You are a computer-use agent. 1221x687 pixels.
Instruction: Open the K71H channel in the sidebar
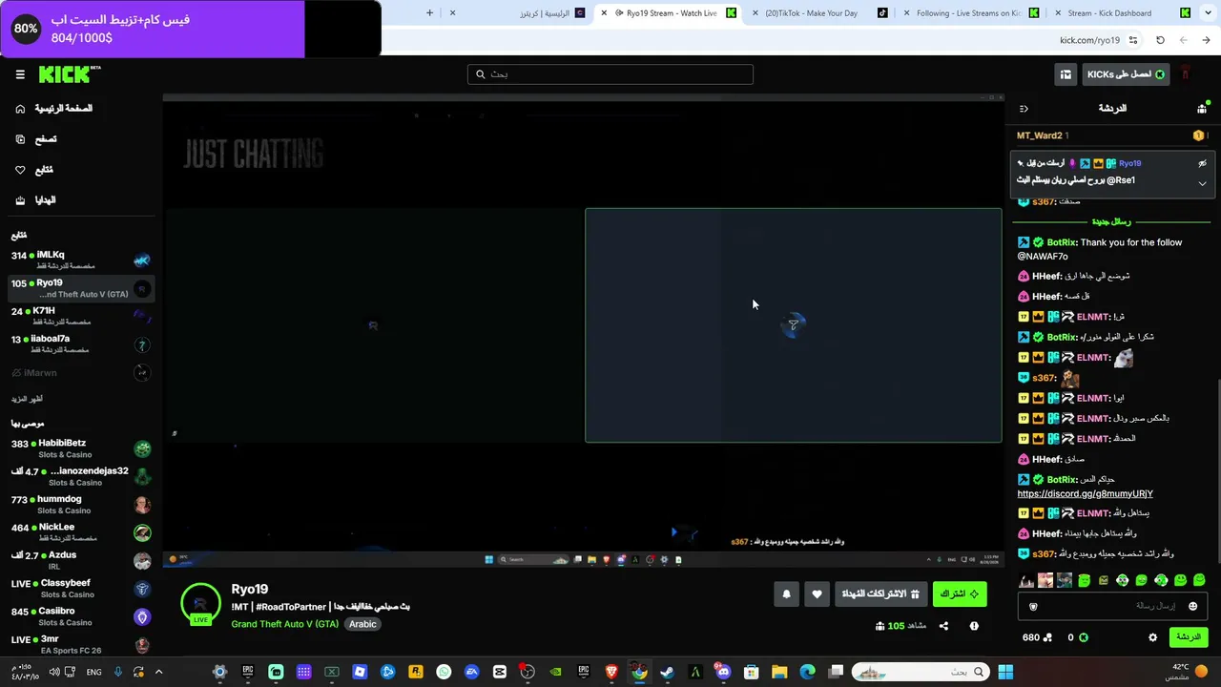(x=81, y=316)
